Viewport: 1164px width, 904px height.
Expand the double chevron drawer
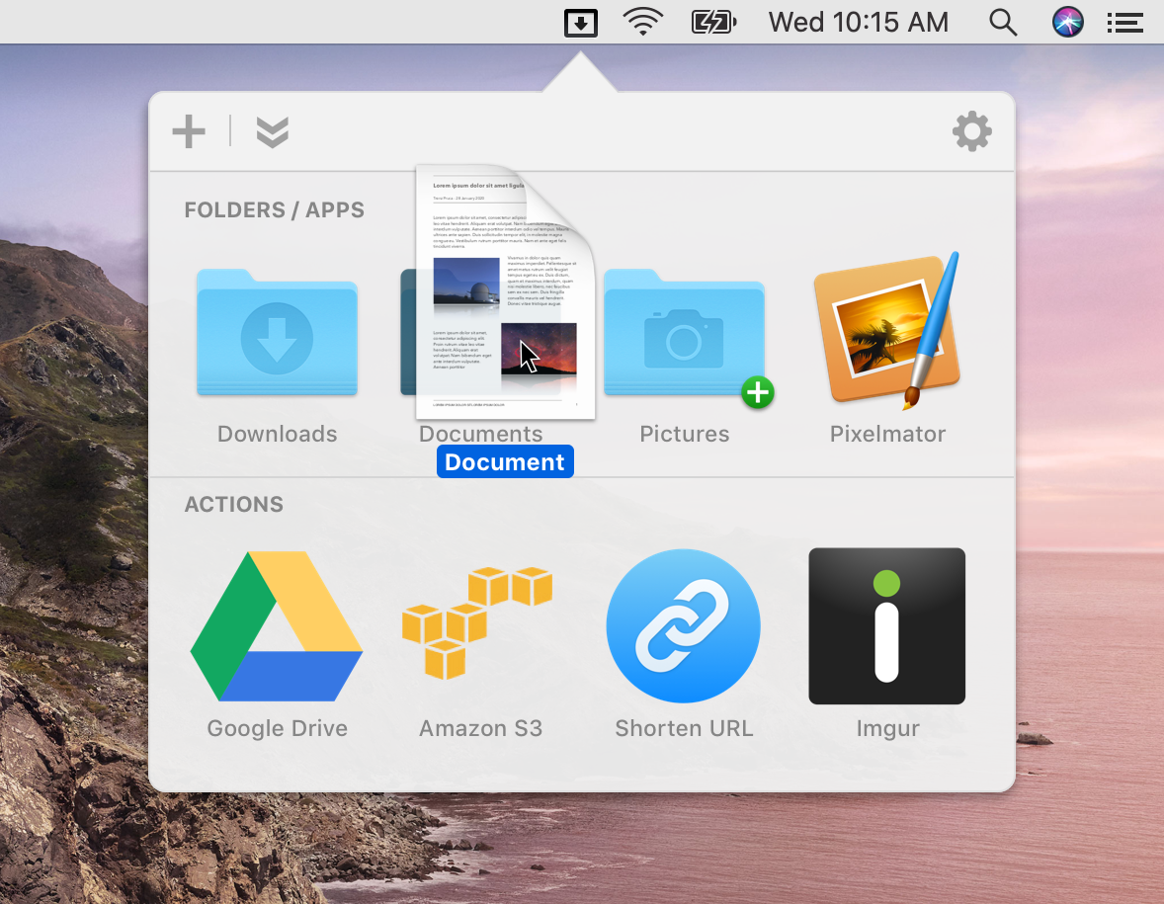coord(272,131)
